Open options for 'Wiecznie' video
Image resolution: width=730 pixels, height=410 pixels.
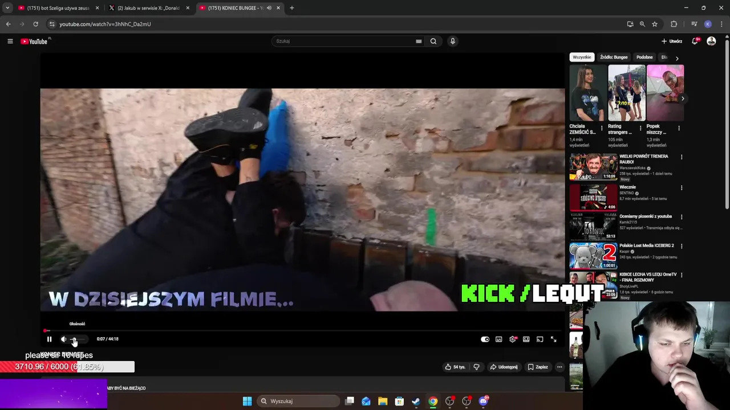point(681,188)
